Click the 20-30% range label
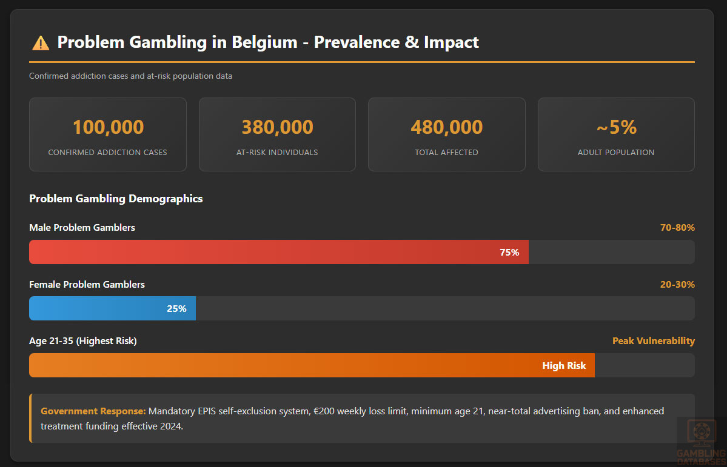This screenshot has width=727, height=467. click(x=677, y=285)
